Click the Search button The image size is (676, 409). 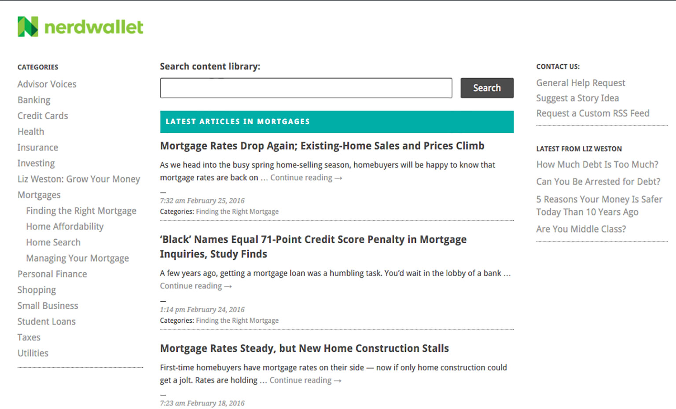487,88
